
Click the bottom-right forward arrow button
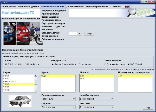(148, 107)
